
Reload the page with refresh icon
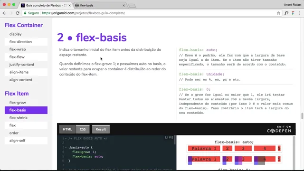point(18,13)
